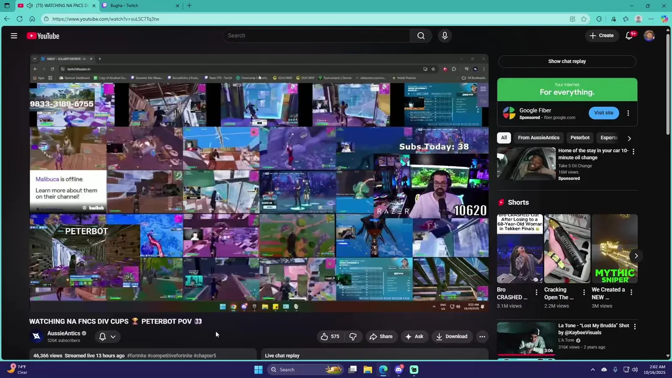This screenshot has width=672, height=378.
Task: Open the YouTube account avatar menu
Action: point(649,36)
